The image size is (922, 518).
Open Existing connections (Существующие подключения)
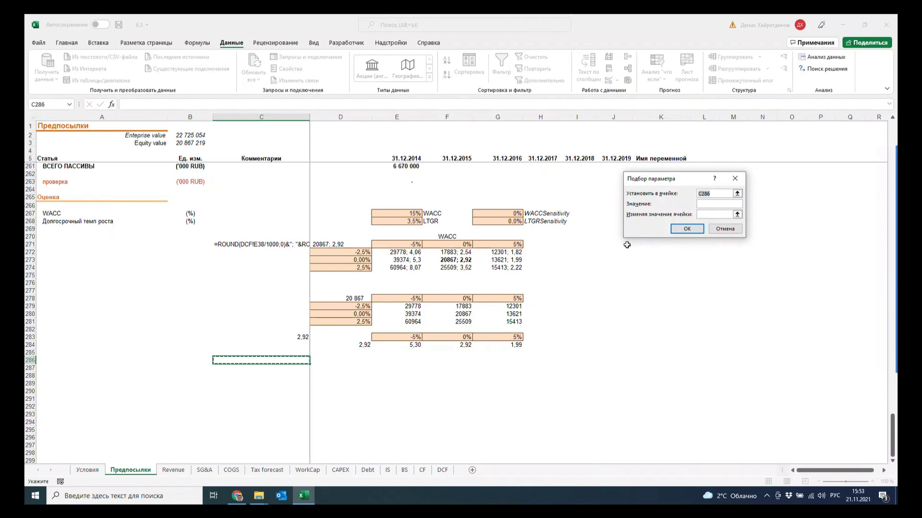pyautogui.click(x=187, y=69)
